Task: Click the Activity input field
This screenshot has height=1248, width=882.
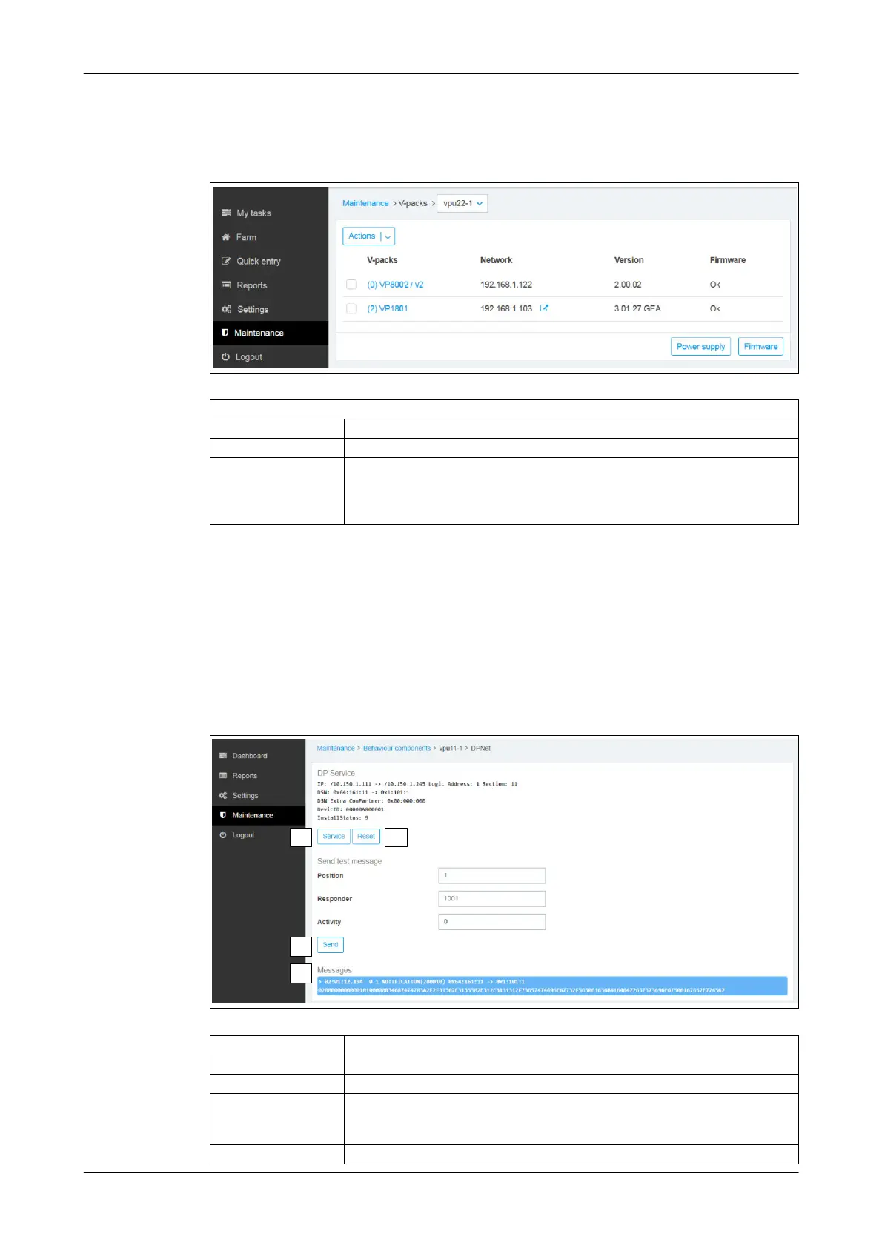Action: coord(491,922)
